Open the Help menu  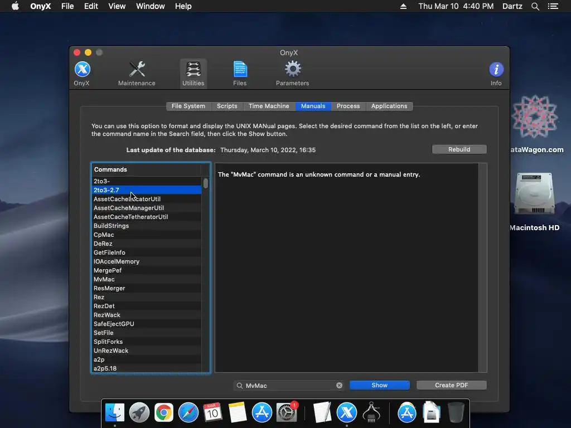[183, 6]
